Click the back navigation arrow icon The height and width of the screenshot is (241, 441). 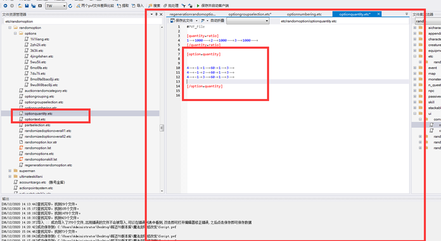coord(5,6)
